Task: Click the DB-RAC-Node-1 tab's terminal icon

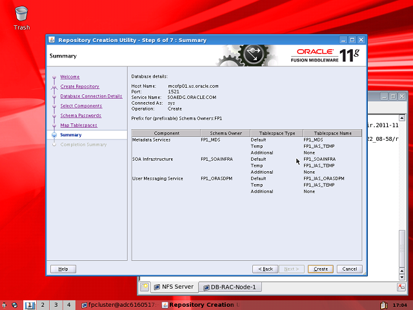Action: [206, 287]
